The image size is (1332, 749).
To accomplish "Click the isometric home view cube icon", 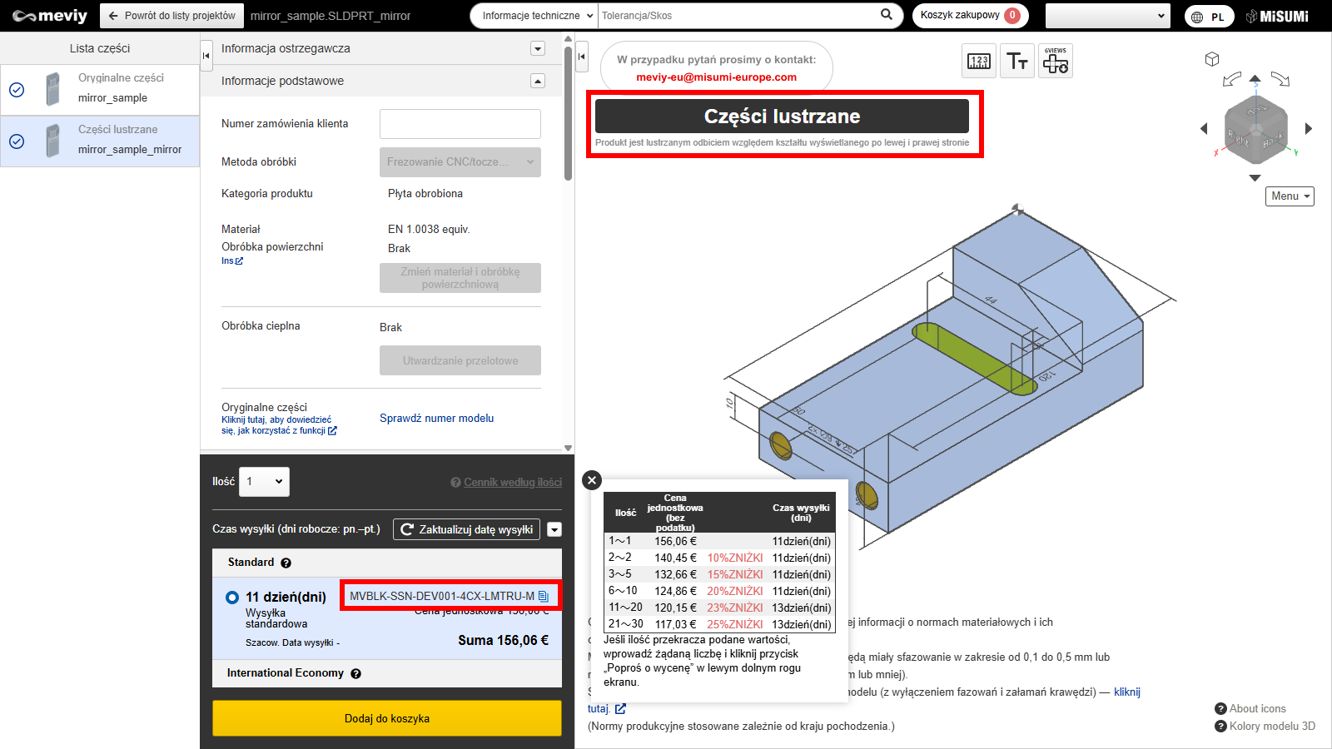I will tap(1212, 59).
